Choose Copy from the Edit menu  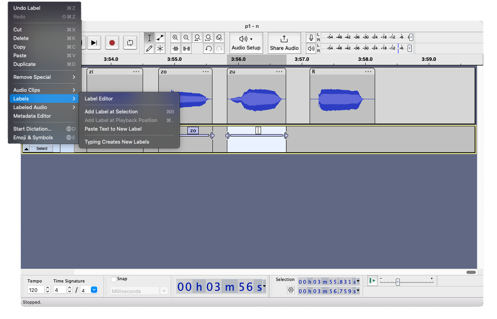click(x=45, y=47)
